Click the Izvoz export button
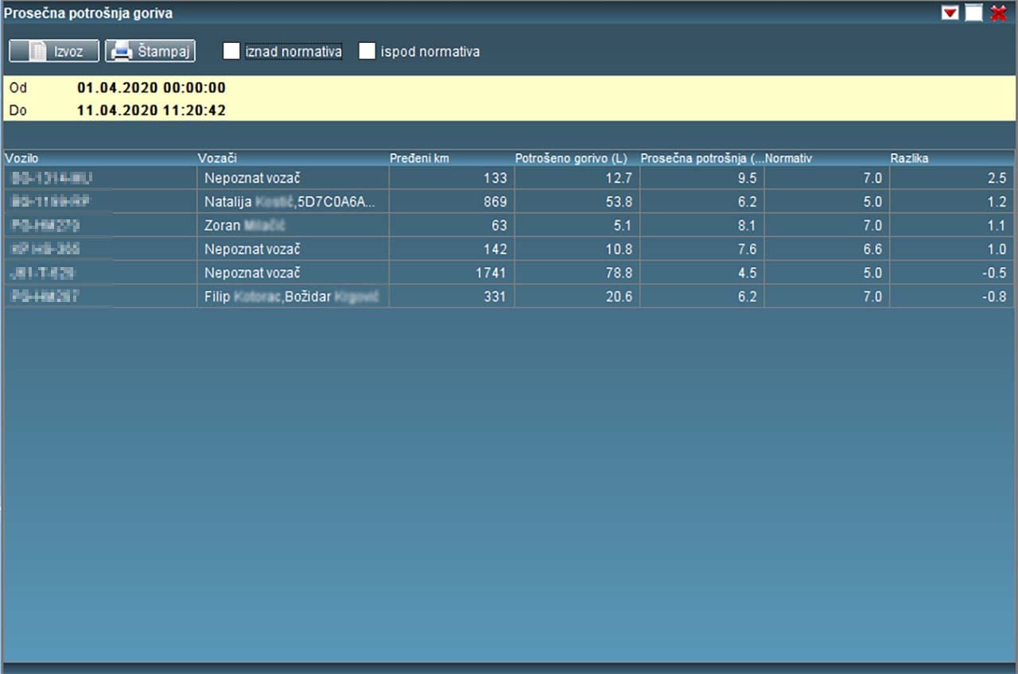 54,52
